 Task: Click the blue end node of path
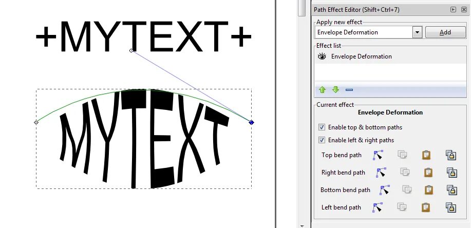tap(251, 122)
